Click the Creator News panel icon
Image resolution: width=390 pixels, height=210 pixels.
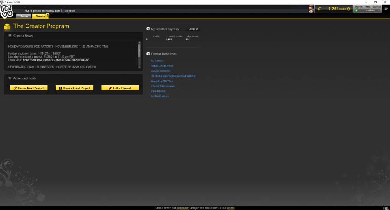(x=10, y=36)
